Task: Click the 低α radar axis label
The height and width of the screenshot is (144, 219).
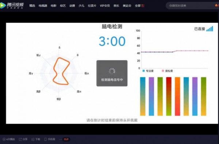Action: coord(87,73)
